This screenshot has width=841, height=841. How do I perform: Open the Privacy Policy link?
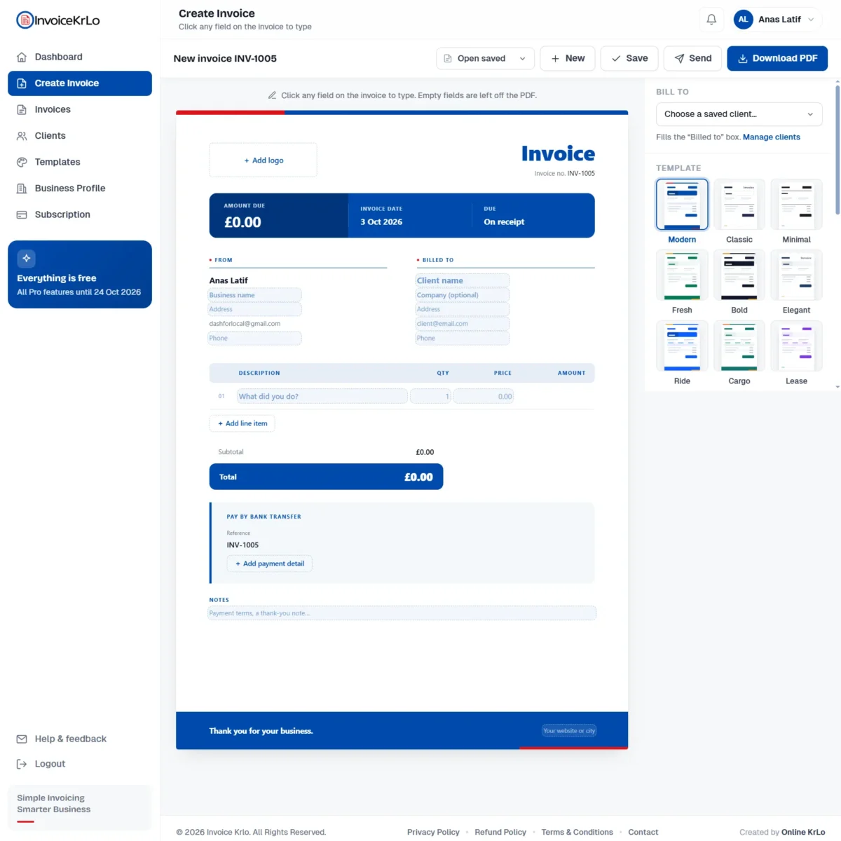pyautogui.click(x=433, y=832)
